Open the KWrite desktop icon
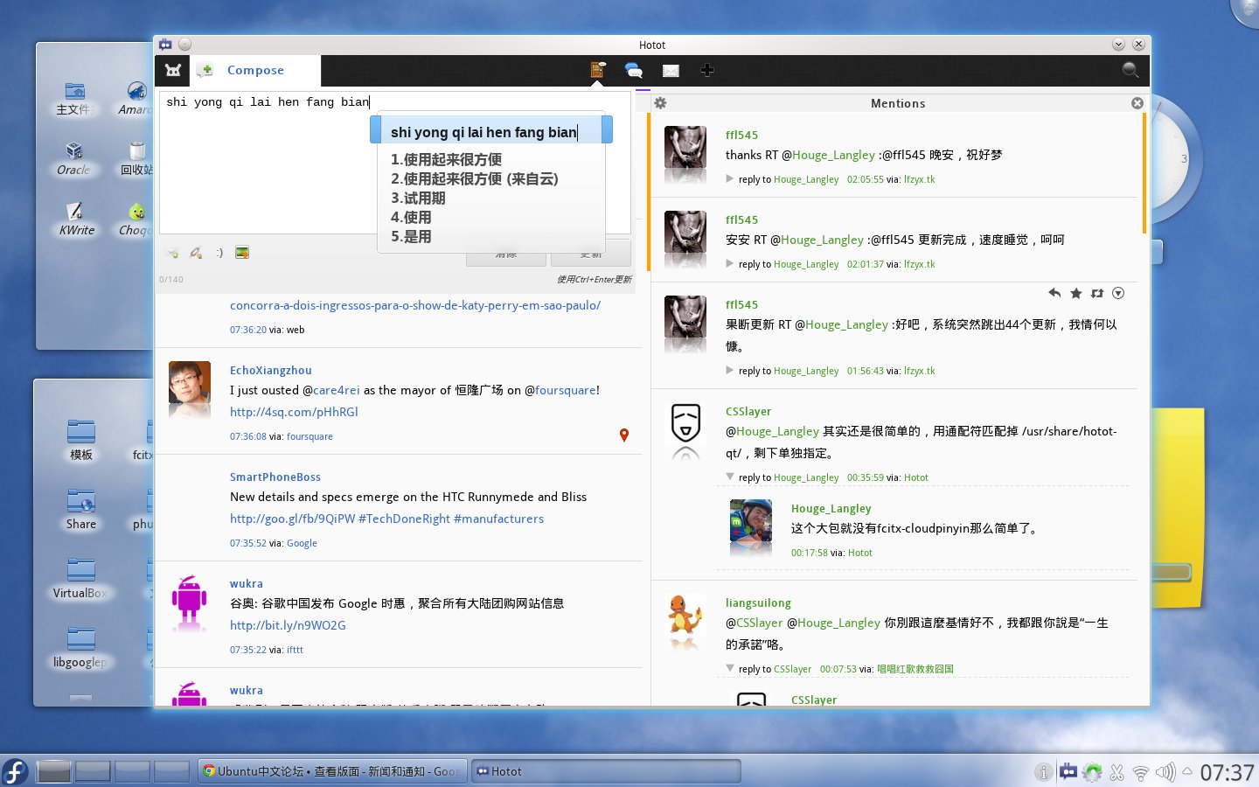 click(76, 219)
